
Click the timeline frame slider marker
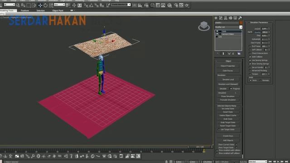[x=204, y=151]
